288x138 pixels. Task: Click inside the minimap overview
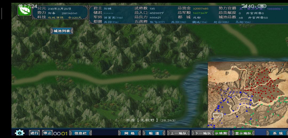coord(248,95)
